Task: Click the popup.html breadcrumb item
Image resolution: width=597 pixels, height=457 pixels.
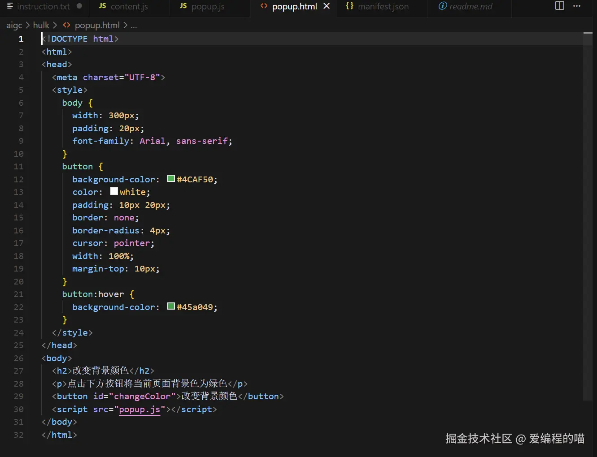Action: pos(97,25)
